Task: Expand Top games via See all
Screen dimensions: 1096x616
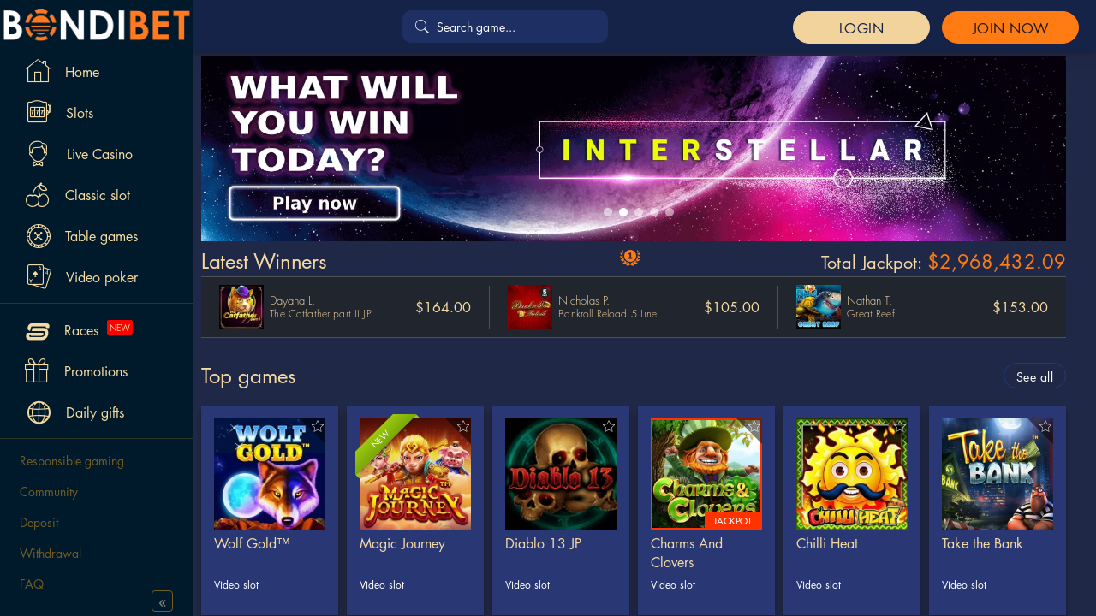Action: click(1034, 376)
